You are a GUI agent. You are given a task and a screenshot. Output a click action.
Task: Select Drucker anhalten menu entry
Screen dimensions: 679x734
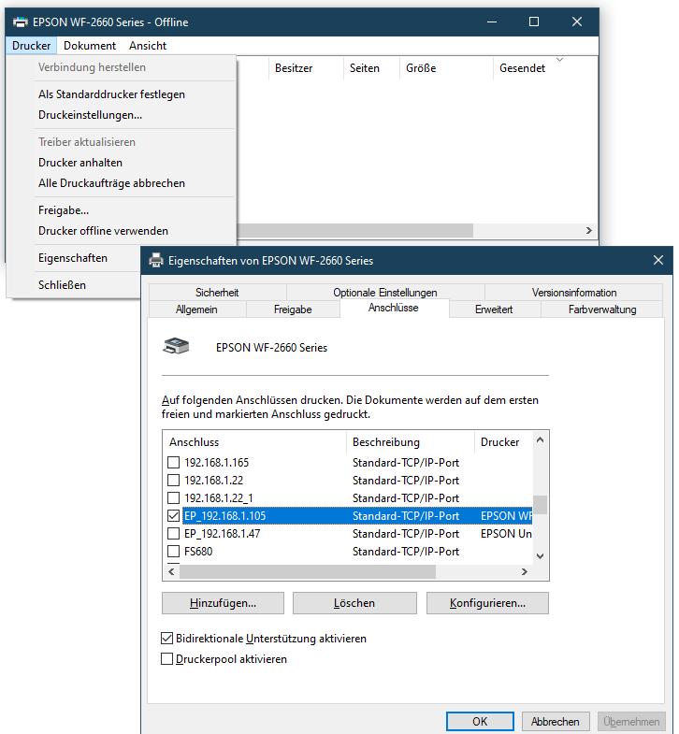point(80,163)
